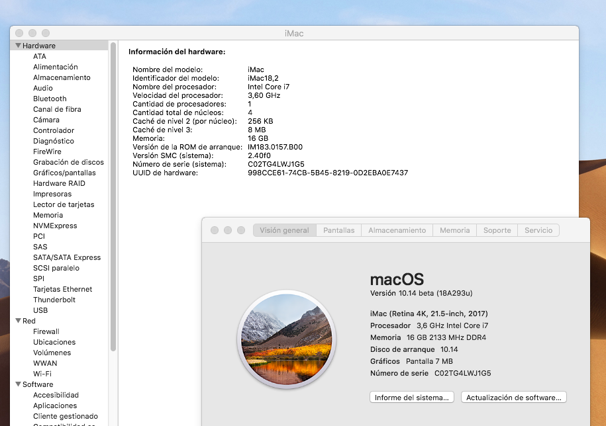606x426 pixels.
Task: Select Audio in the hardware list
Action: [x=43, y=88]
